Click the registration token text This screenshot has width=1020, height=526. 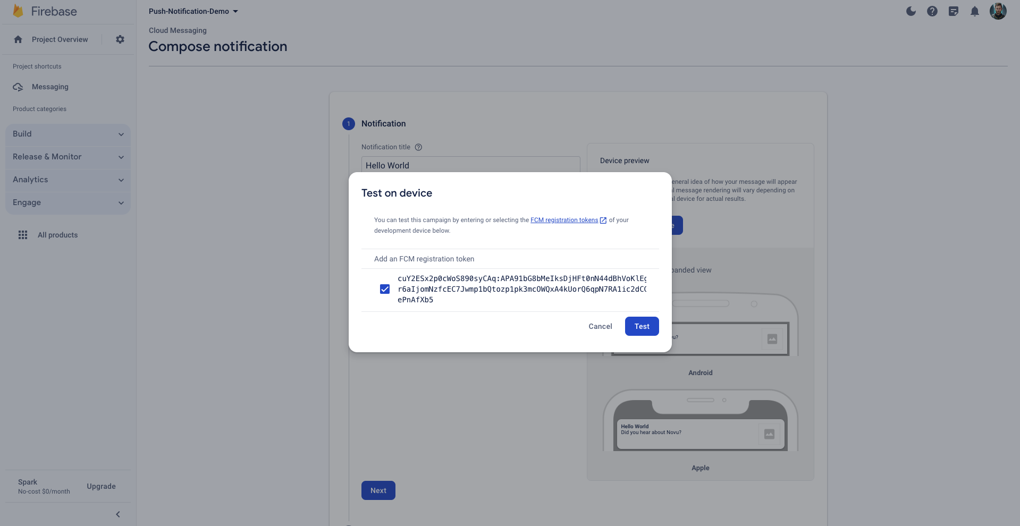[522, 289]
